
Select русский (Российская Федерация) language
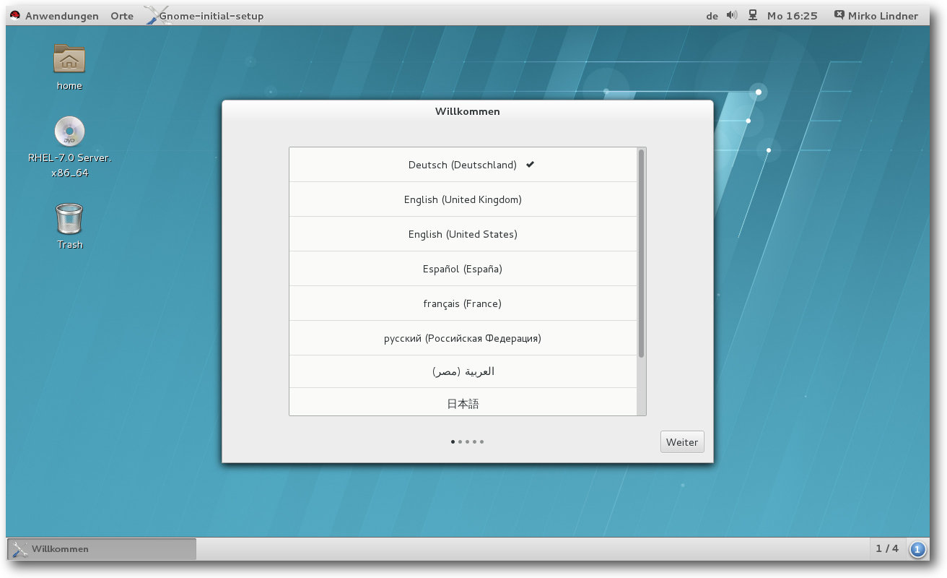pyautogui.click(x=463, y=338)
